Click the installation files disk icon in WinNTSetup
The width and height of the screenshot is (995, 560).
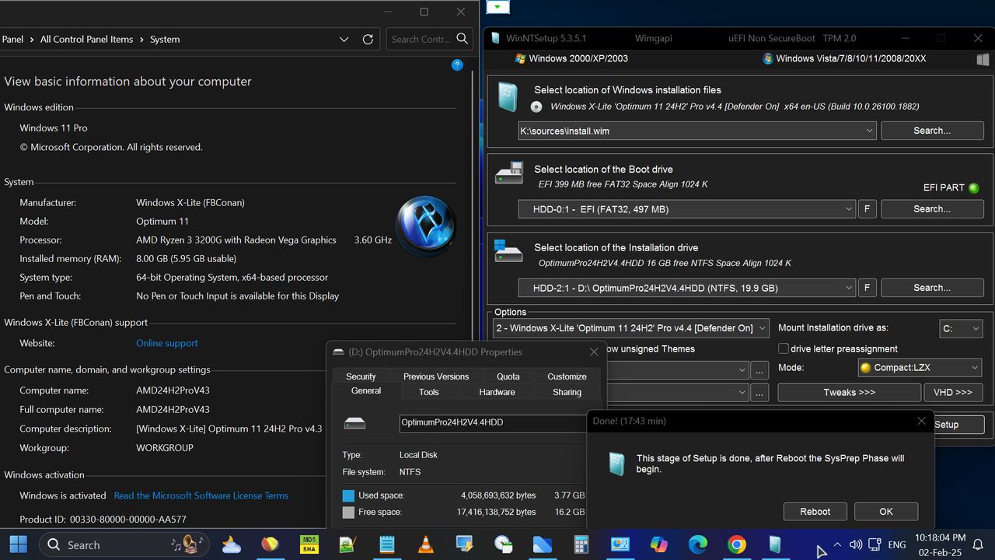coord(509,96)
